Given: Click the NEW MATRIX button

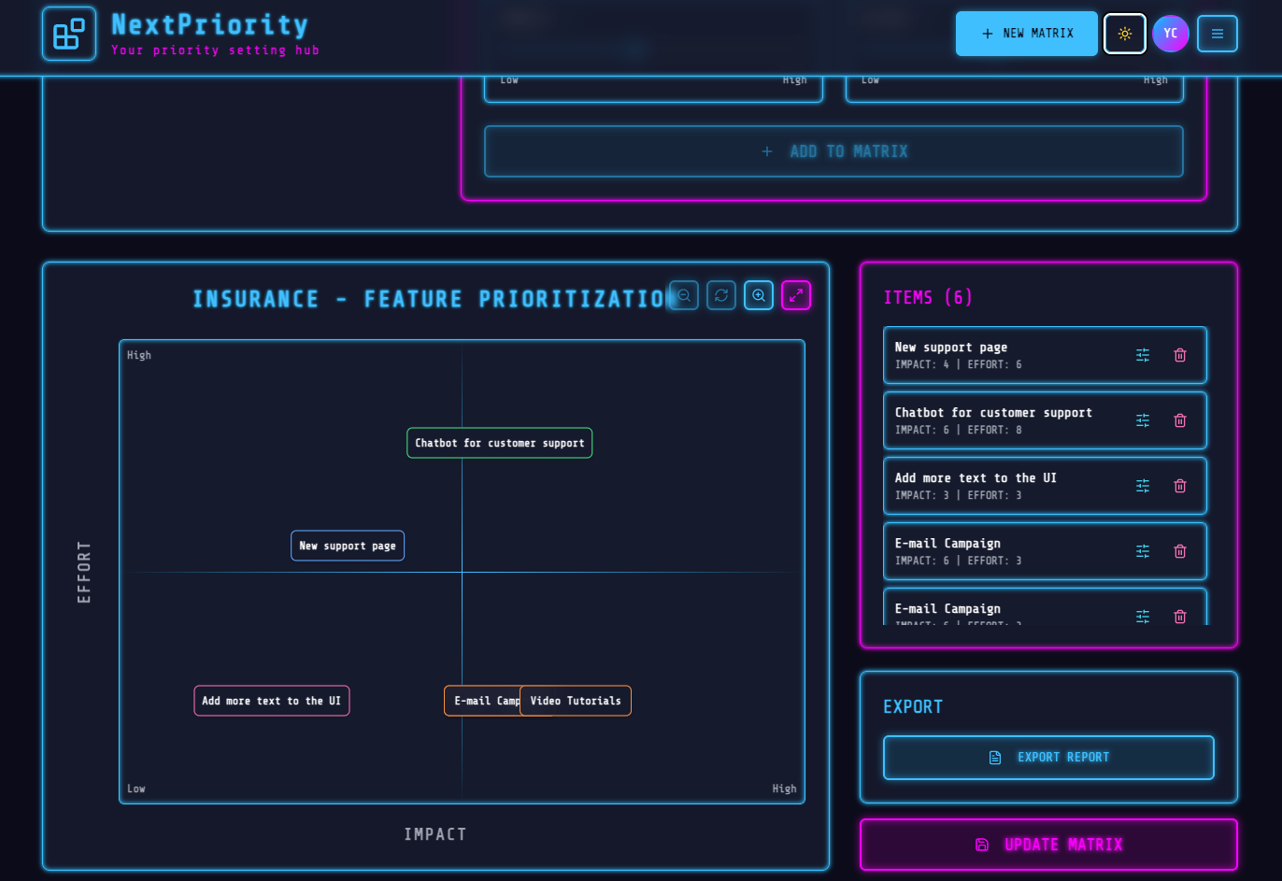Looking at the screenshot, I should (1026, 33).
